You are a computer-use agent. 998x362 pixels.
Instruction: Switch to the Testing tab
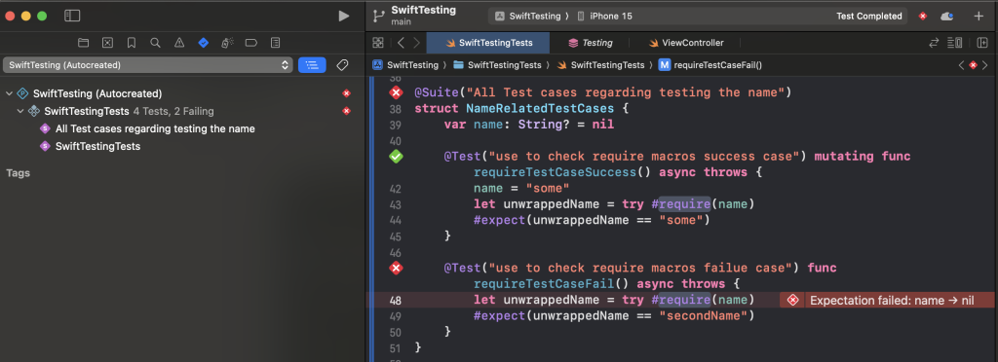[590, 43]
